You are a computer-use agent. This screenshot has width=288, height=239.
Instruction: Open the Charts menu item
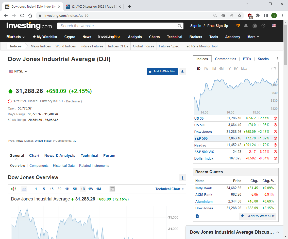[154, 37]
